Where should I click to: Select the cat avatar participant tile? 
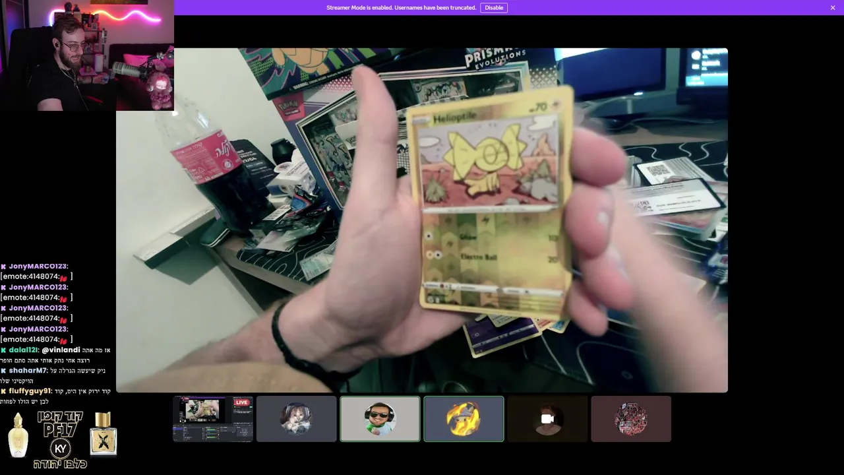click(296, 419)
